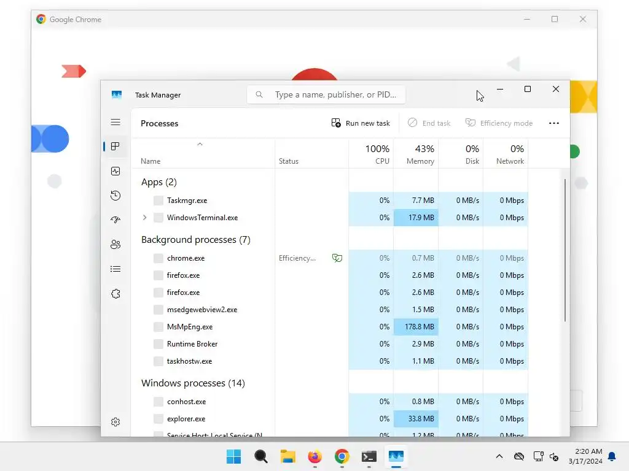Expand the WindowsTerminal.exe process group
Image resolution: width=629 pixels, height=471 pixels.
pos(145,218)
